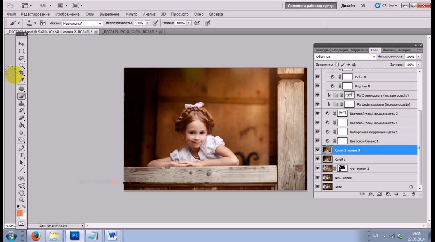Select the Clone Stamp tool
This screenshot has width=435, height=242.
21,103
